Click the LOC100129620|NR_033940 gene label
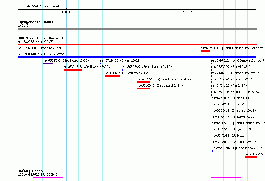Image resolution: width=265 pixels, height=181 pixels. pyautogui.click(x=38, y=174)
